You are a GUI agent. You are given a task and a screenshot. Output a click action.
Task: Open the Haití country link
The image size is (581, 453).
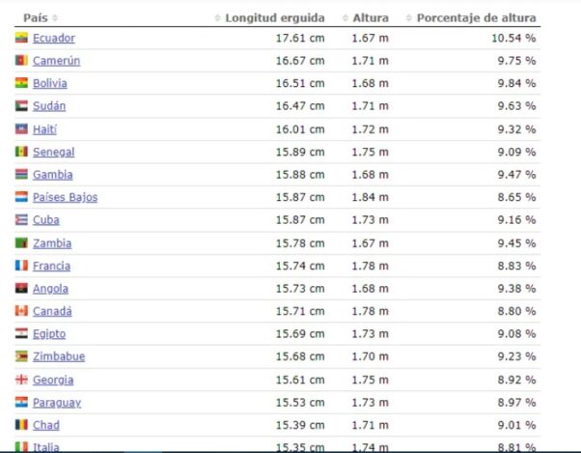[x=44, y=129]
